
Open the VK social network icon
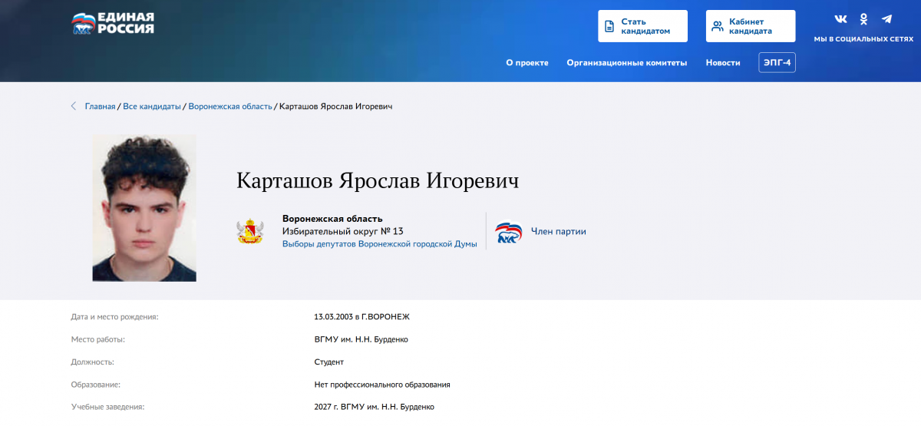coord(841,19)
